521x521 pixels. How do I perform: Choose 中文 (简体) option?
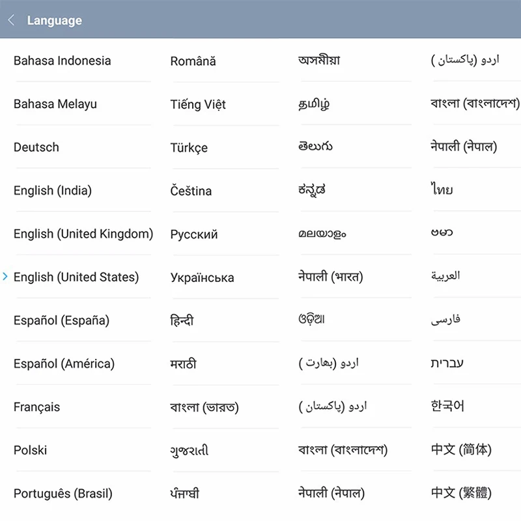coord(461,449)
